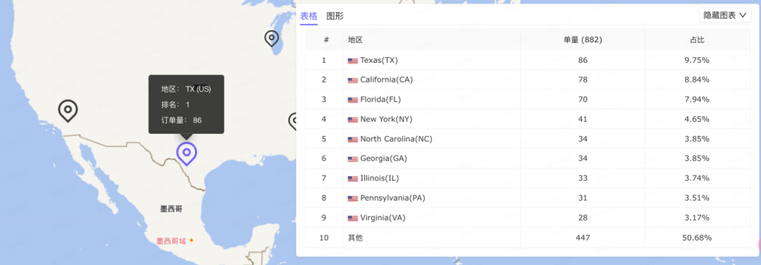
Task: Click order count 31 for Pennsylvania
Action: tap(583, 198)
